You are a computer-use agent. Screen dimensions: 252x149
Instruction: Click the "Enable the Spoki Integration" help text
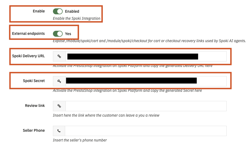(76, 19)
